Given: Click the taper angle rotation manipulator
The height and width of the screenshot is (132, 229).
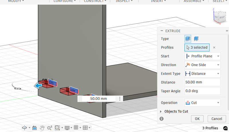Looking at the screenshot, I should 18,88.
